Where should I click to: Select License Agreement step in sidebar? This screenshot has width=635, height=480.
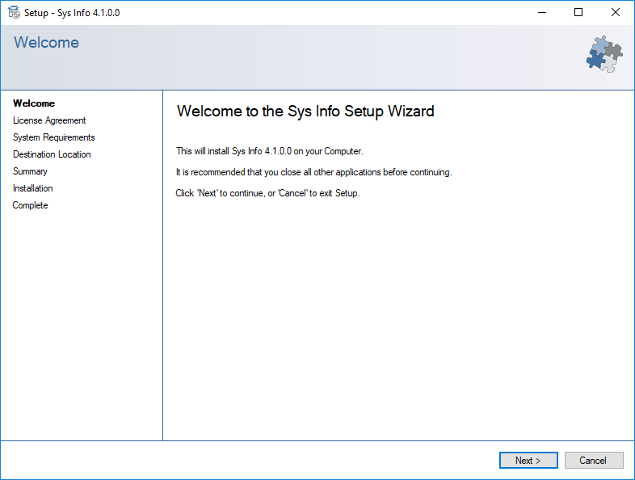point(49,120)
